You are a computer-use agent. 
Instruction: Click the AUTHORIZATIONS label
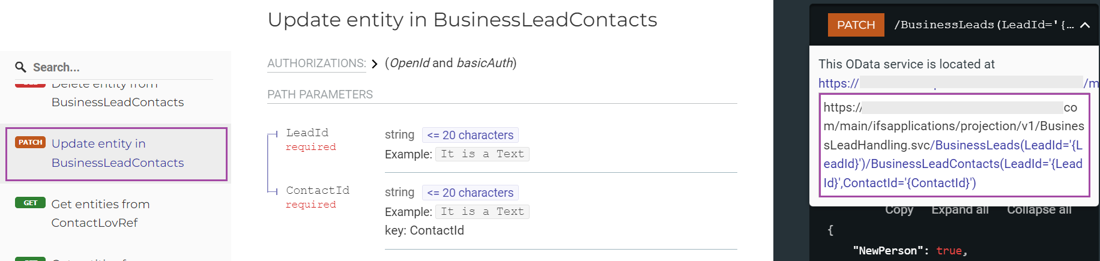(x=316, y=63)
